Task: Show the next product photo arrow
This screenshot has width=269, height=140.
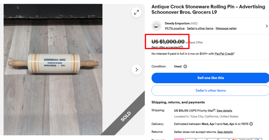Action: (136, 70)
